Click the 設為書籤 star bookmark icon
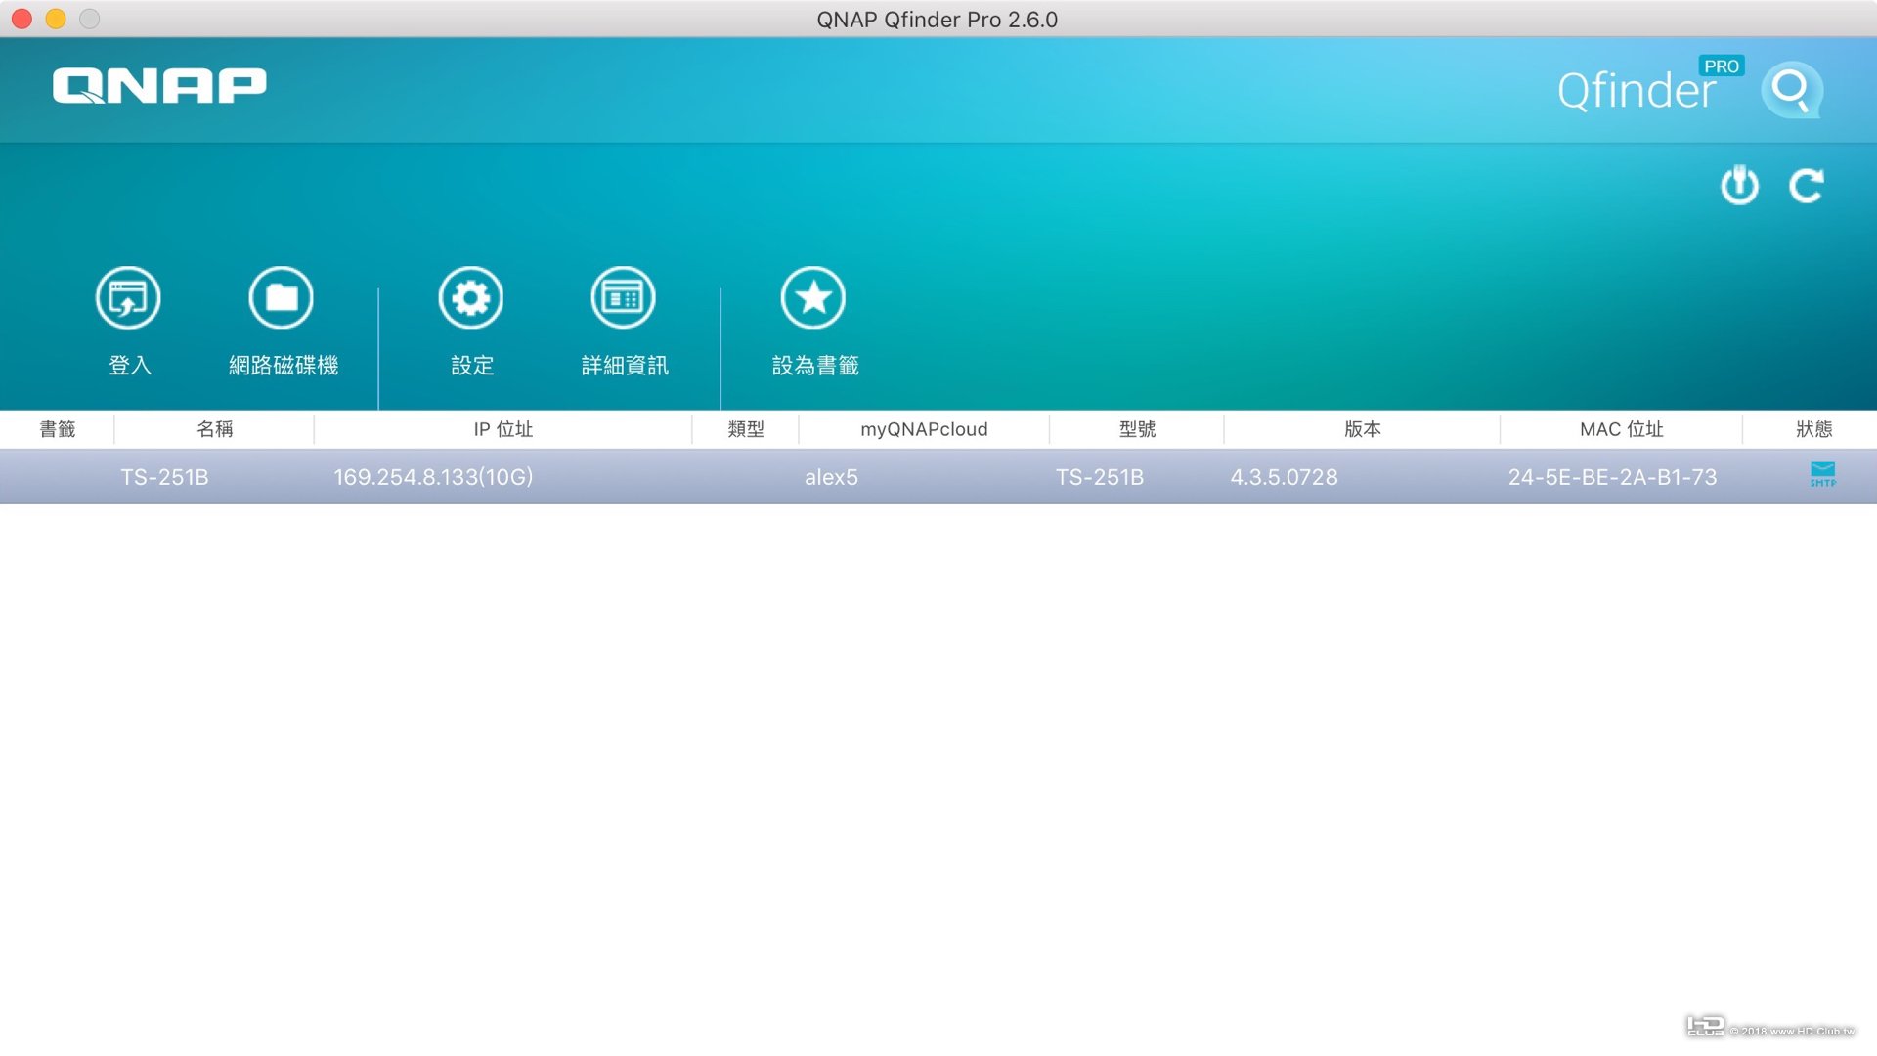The height and width of the screenshot is (1056, 1877). point(813,298)
